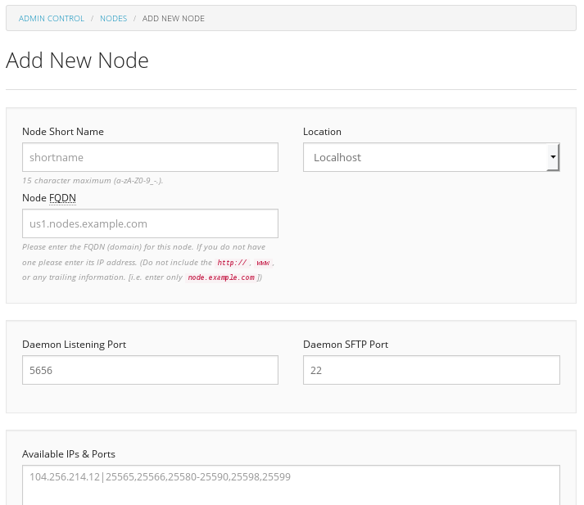The image size is (584, 505).
Task: Click the Add New Node breadcrumb item
Action: point(174,18)
